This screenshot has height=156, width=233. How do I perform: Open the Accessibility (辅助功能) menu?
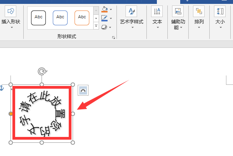(x=178, y=18)
